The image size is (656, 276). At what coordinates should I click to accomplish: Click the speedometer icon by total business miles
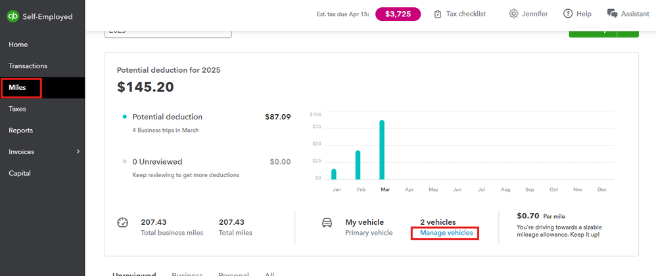click(122, 222)
